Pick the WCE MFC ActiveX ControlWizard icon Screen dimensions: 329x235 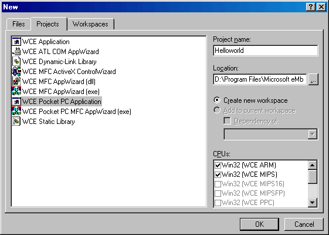[x=16, y=72]
